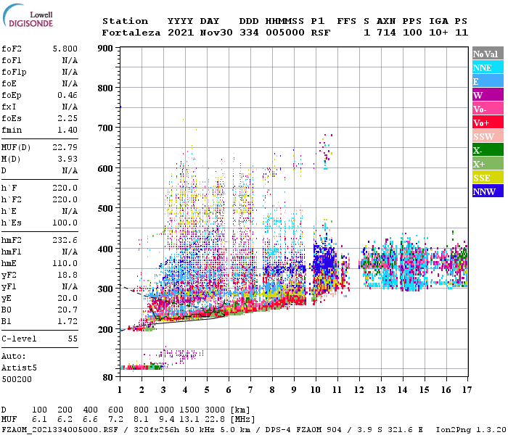508x435 pixels.
Task: Select the NoVal legend swatch
Action: [488, 54]
